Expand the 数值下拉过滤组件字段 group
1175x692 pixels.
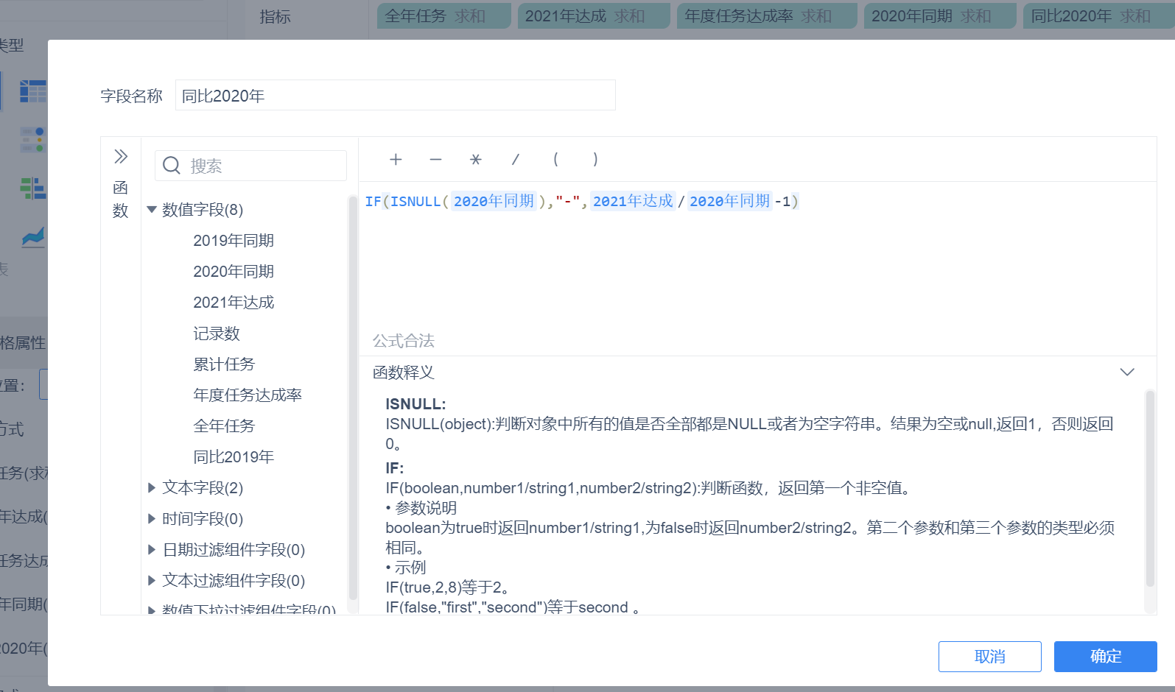[152, 610]
